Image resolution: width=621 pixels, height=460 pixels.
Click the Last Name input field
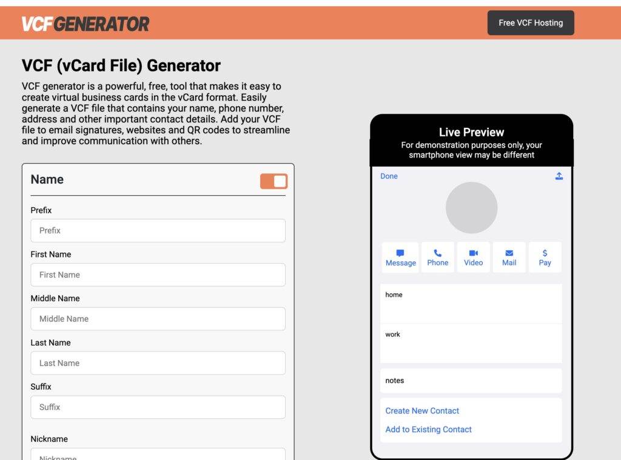(x=158, y=364)
